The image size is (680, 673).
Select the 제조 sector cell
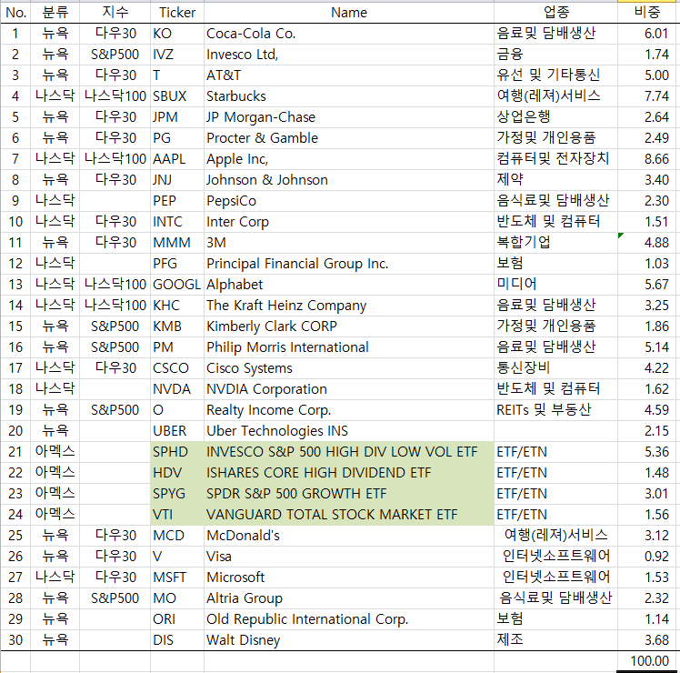pos(555,639)
